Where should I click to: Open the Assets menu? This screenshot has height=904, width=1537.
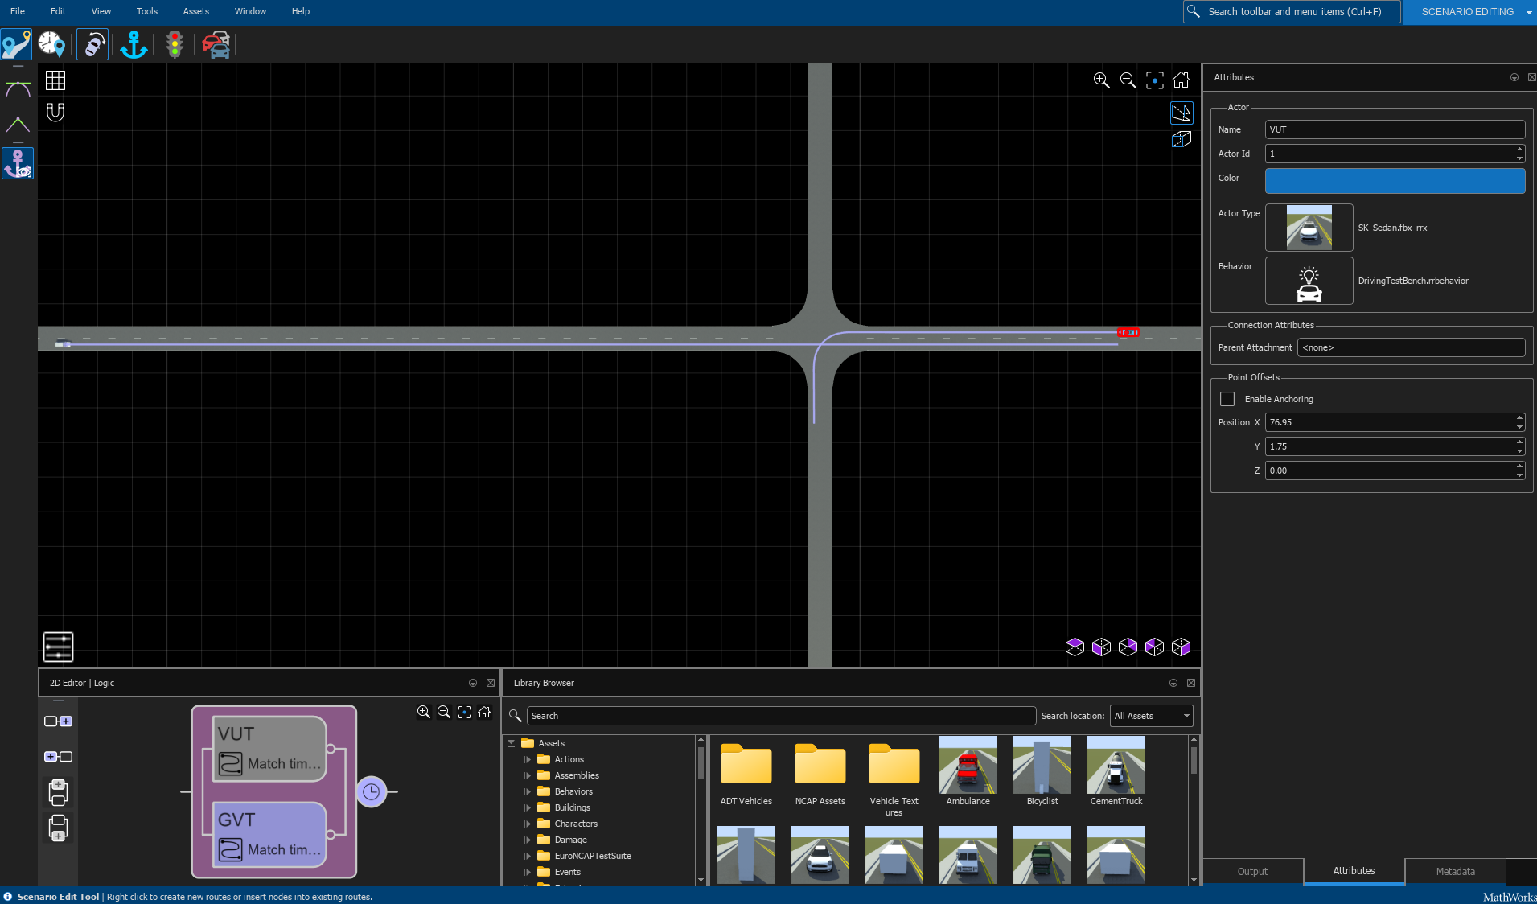(x=195, y=11)
